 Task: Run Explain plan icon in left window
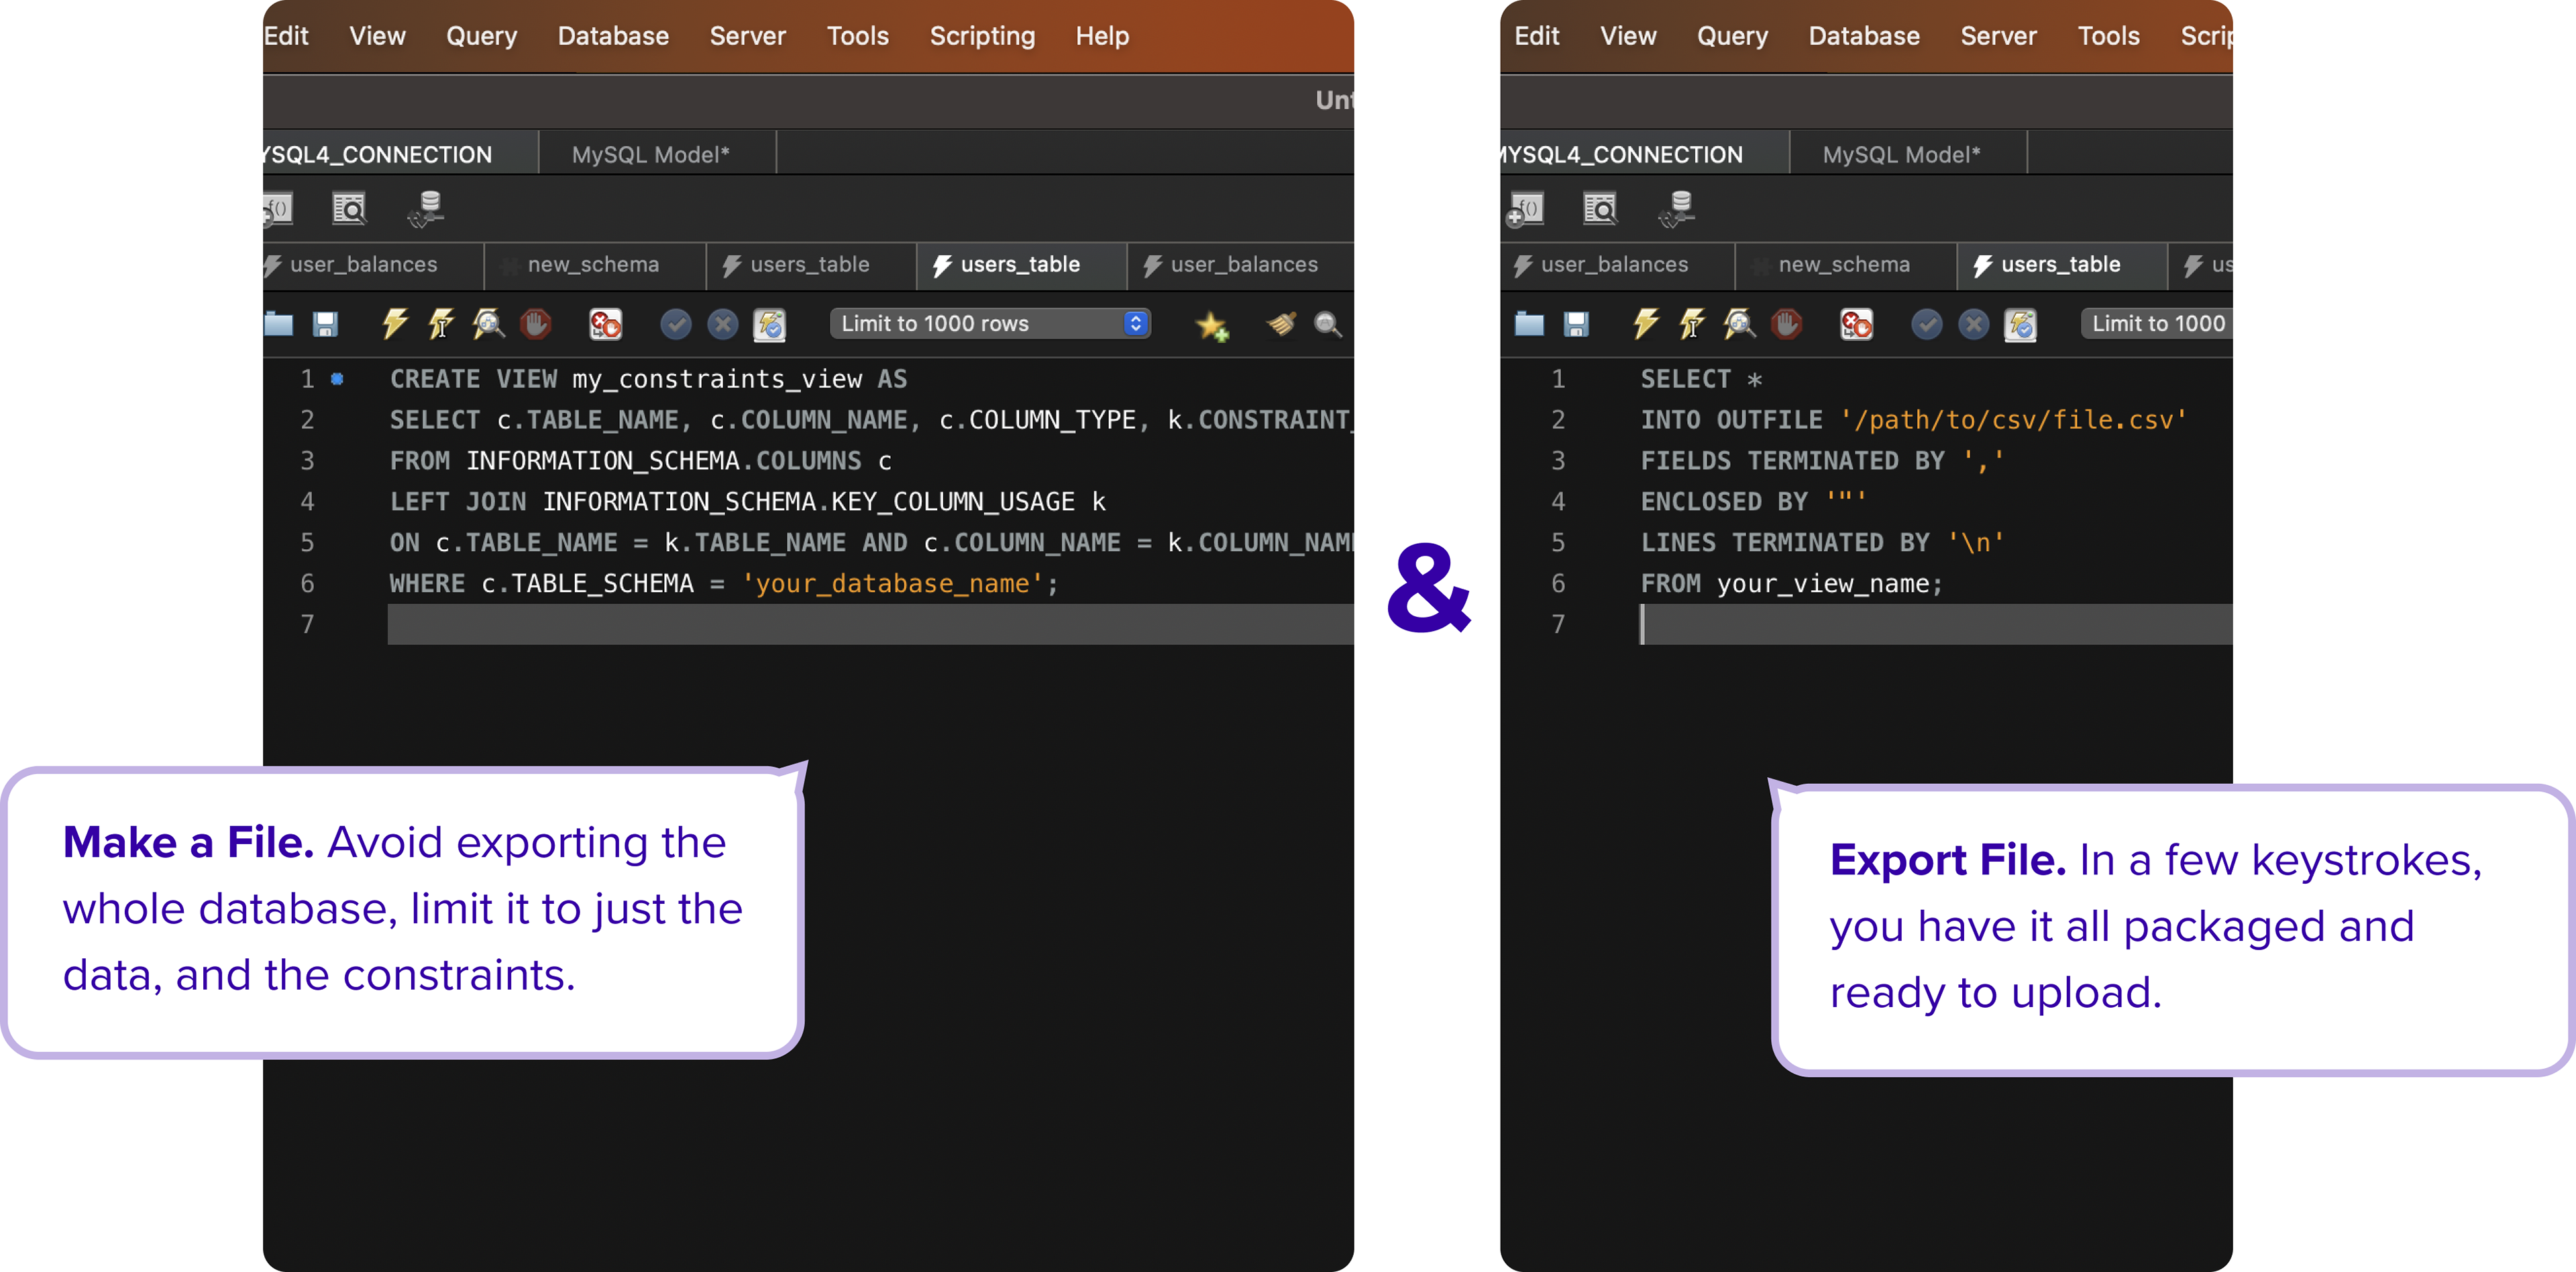pos(488,324)
